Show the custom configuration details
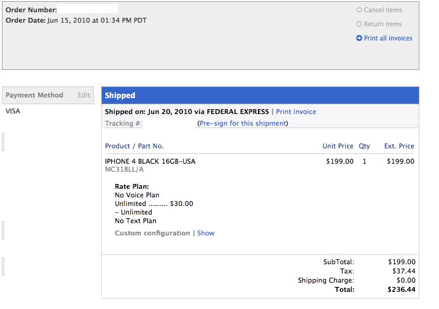Image resolution: width=439 pixels, height=309 pixels. pyautogui.click(x=206, y=233)
